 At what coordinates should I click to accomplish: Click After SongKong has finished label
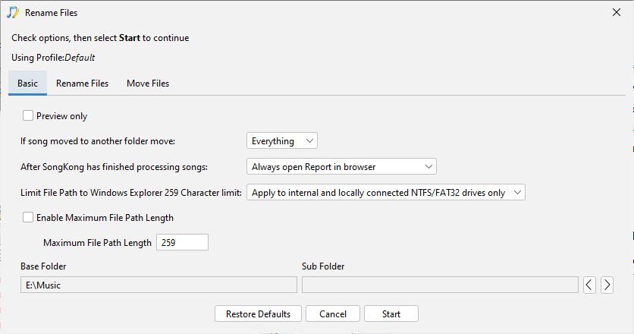(114, 167)
